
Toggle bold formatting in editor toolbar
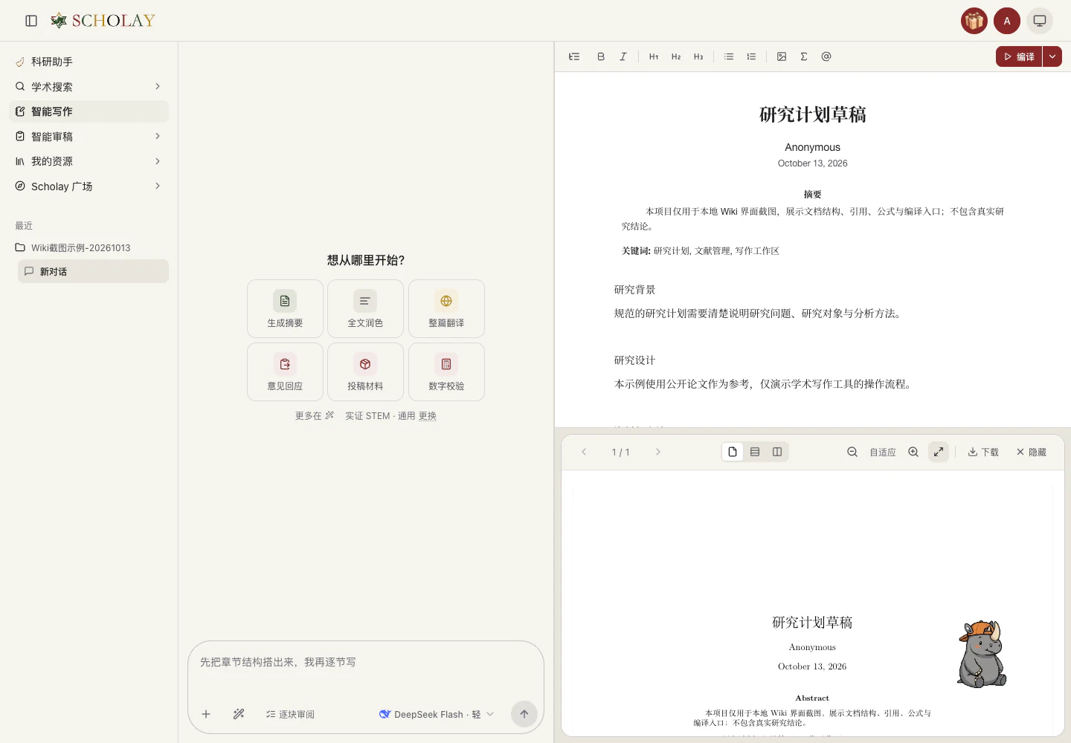tap(601, 56)
